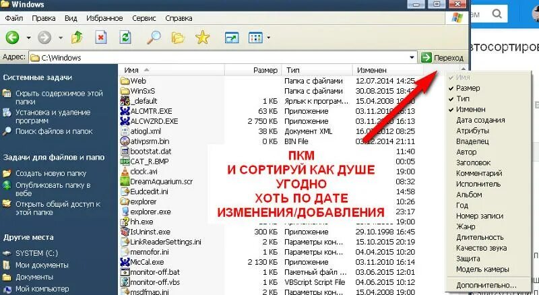
Task: Select Модель камеры in the column menu
Action: coord(488,269)
